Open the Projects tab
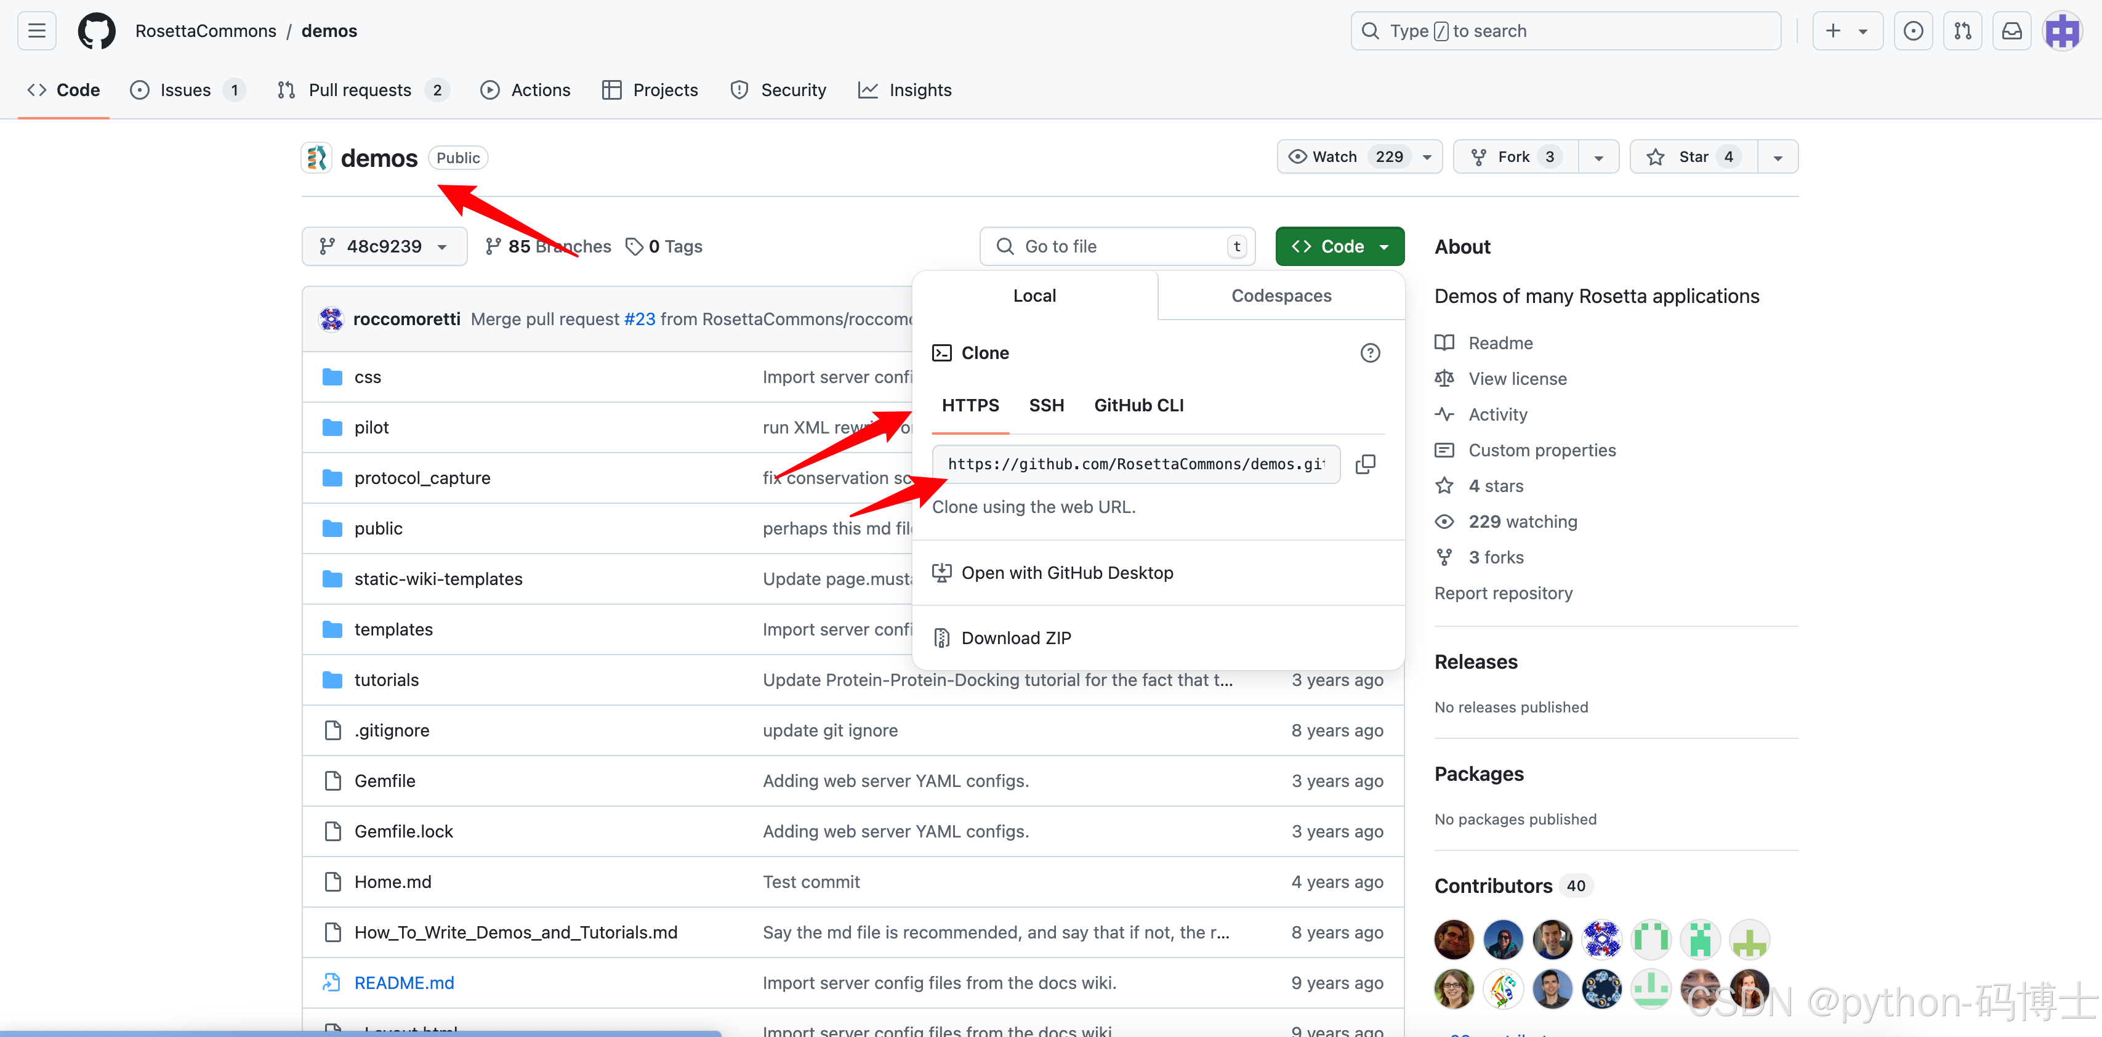 (x=650, y=90)
